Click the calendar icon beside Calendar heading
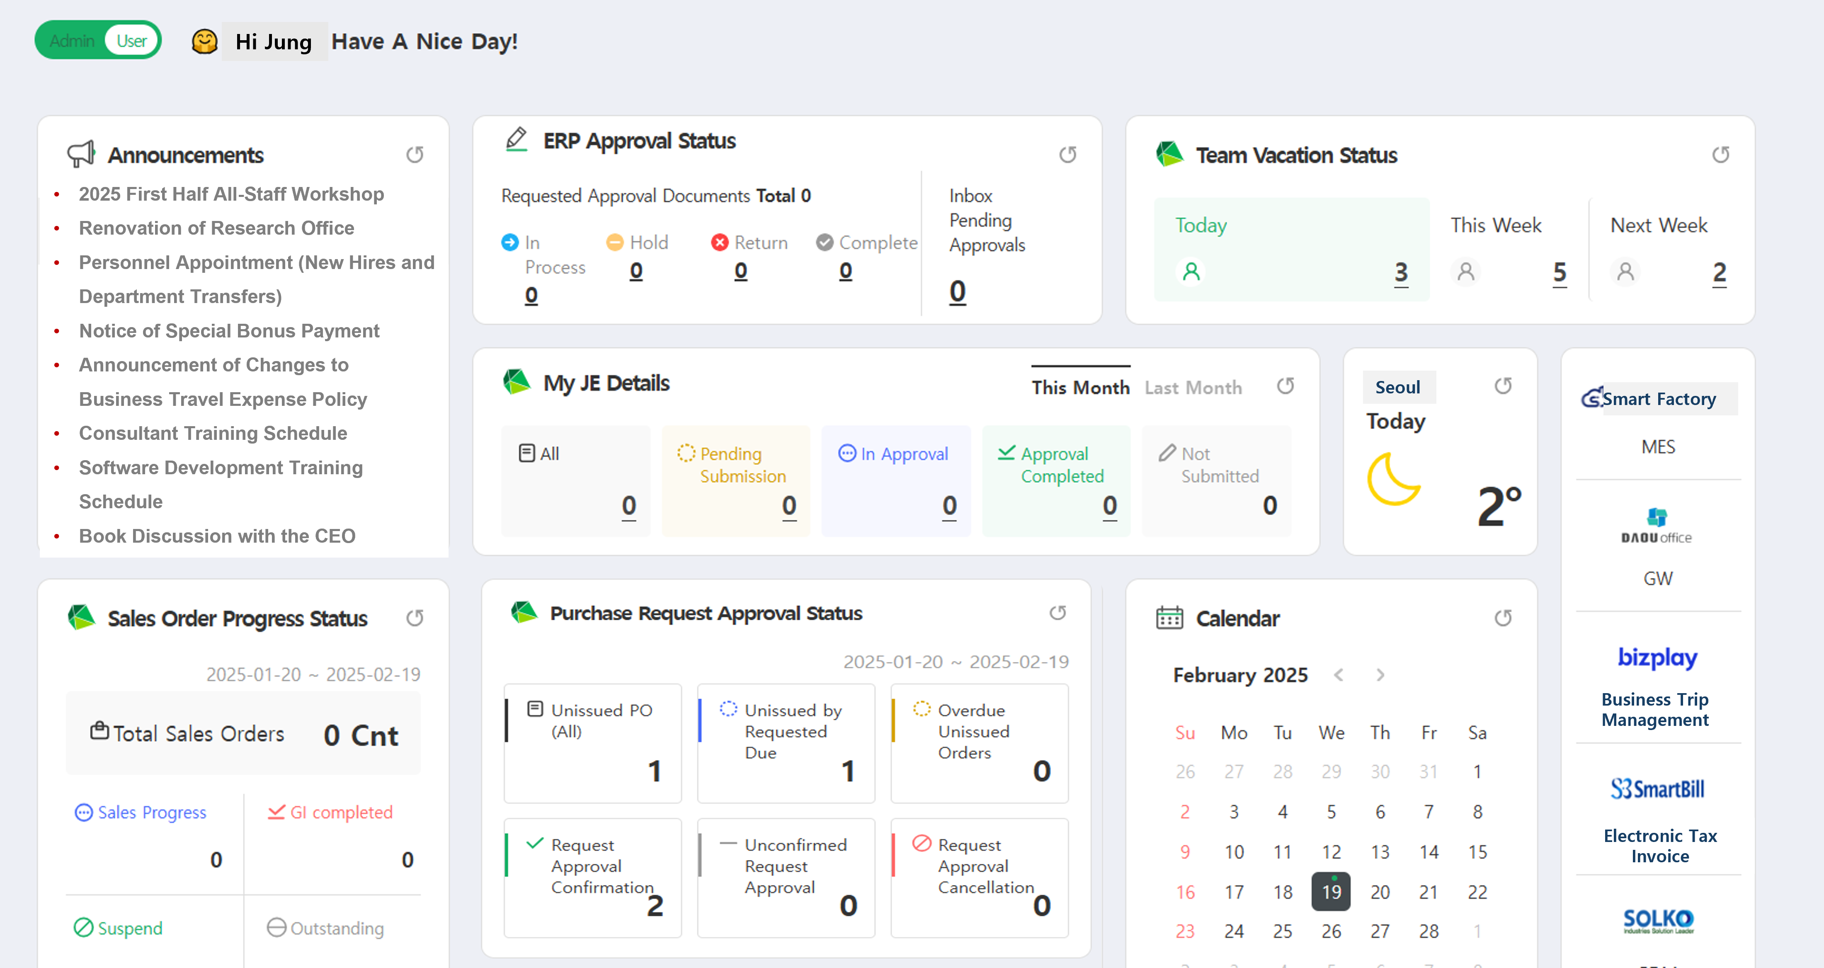Viewport: 1824px width, 968px height. click(x=1169, y=617)
